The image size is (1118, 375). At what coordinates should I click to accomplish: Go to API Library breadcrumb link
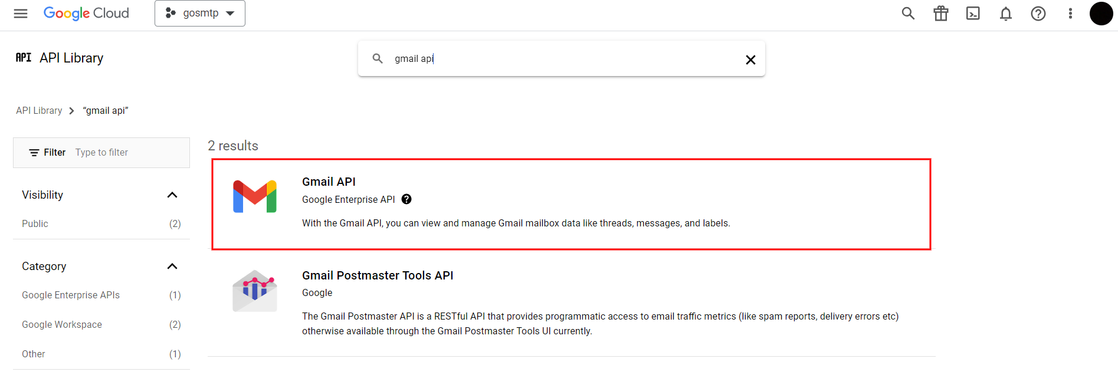[x=39, y=110]
